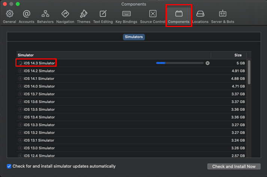This screenshot has height=177, width=267.
Task: Select the Components preferences pane
Action: coord(179,16)
